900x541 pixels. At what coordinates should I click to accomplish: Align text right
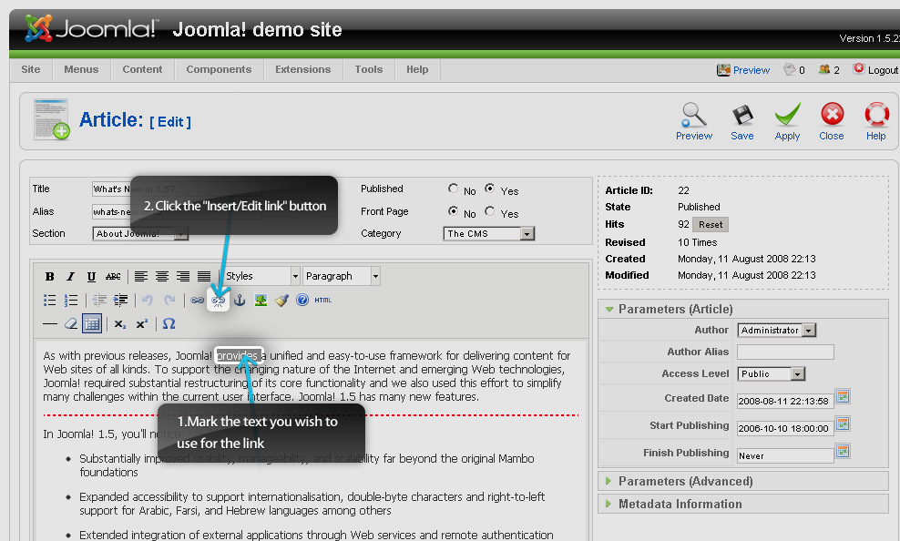[x=183, y=277]
